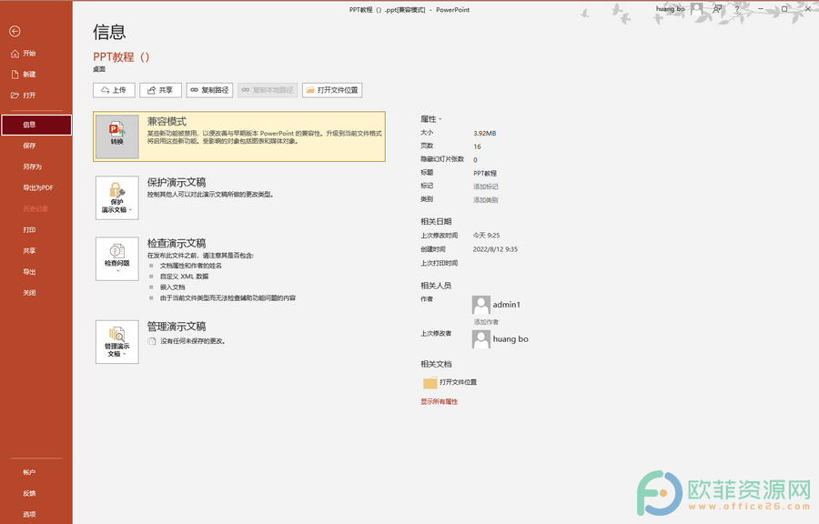Click the 复制路径 button
This screenshot has width=819, height=524.
click(x=209, y=90)
